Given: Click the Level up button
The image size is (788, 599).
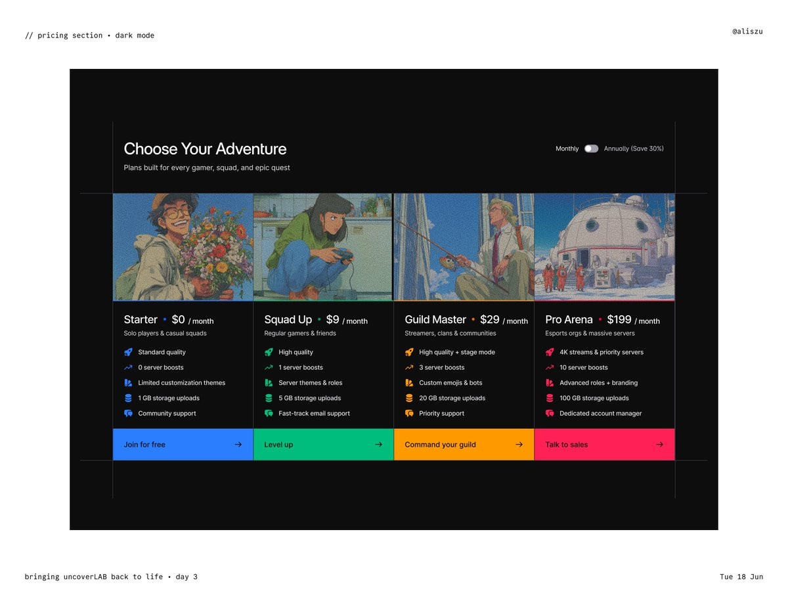Looking at the screenshot, I should click(x=324, y=445).
